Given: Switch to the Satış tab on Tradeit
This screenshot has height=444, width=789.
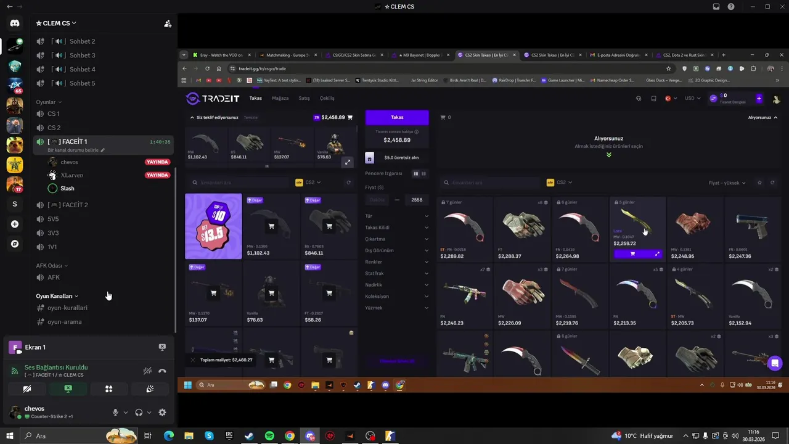Looking at the screenshot, I should tap(304, 98).
